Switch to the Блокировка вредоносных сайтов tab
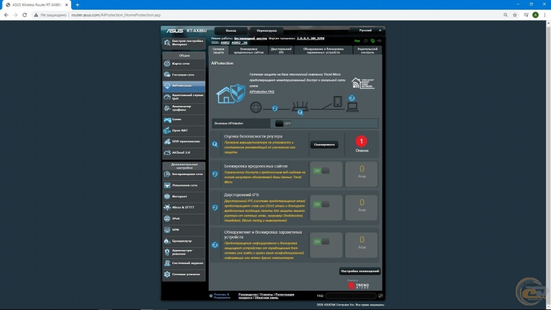 pyautogui.click(x=249, y=50)
